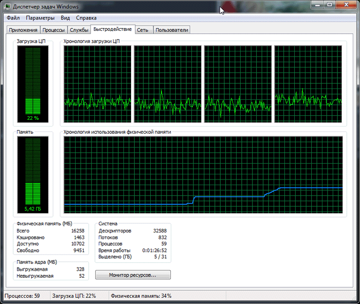Select the Быстродействие tab
This screenshot has width=360, height=304.
(x=113, y=29)
